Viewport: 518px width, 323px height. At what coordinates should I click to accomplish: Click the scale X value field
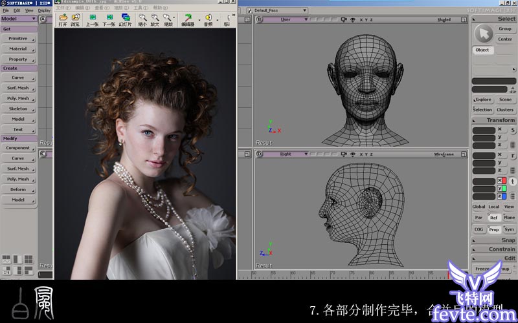[484, 130]
